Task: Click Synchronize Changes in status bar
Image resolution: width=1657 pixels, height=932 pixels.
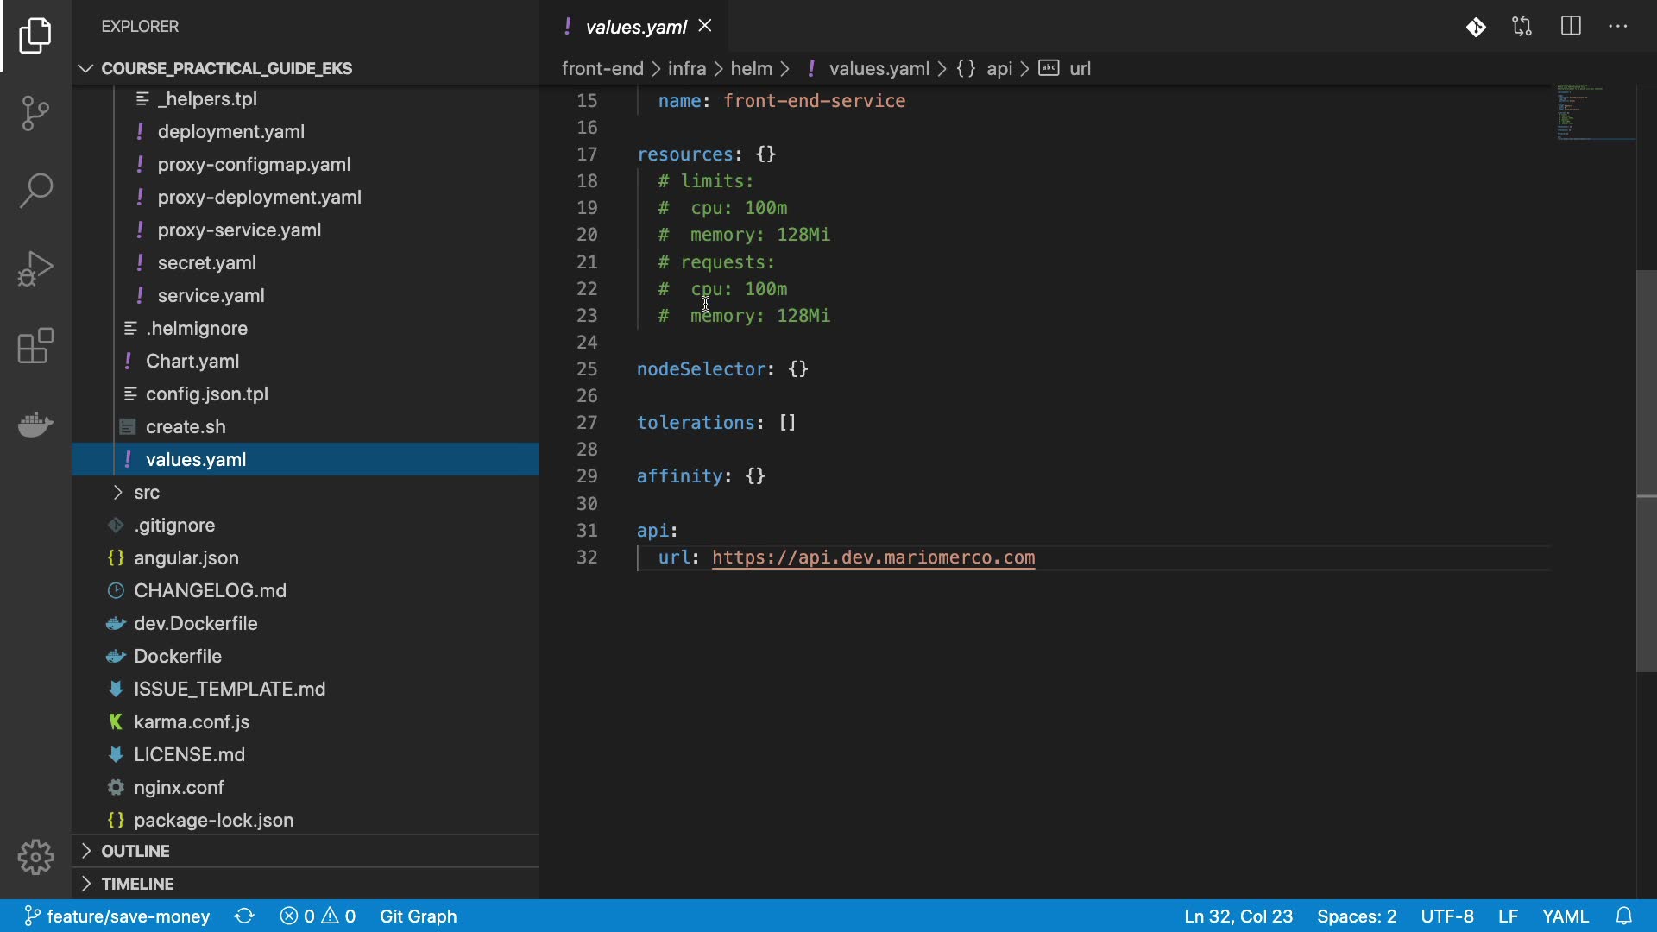Action: coord(244,916)
